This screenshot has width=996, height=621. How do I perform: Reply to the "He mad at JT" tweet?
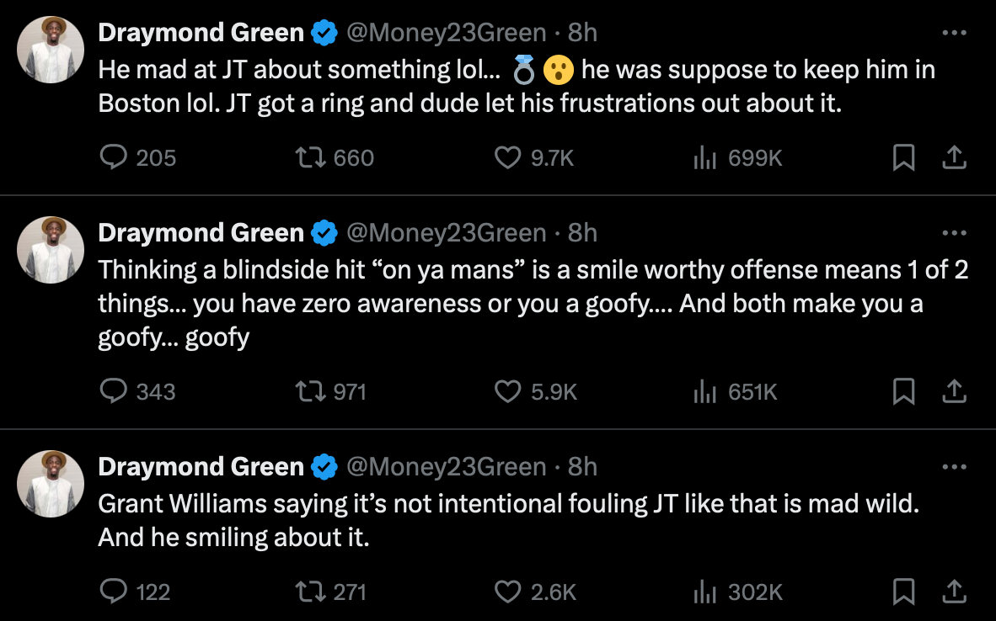pos(114,157)
